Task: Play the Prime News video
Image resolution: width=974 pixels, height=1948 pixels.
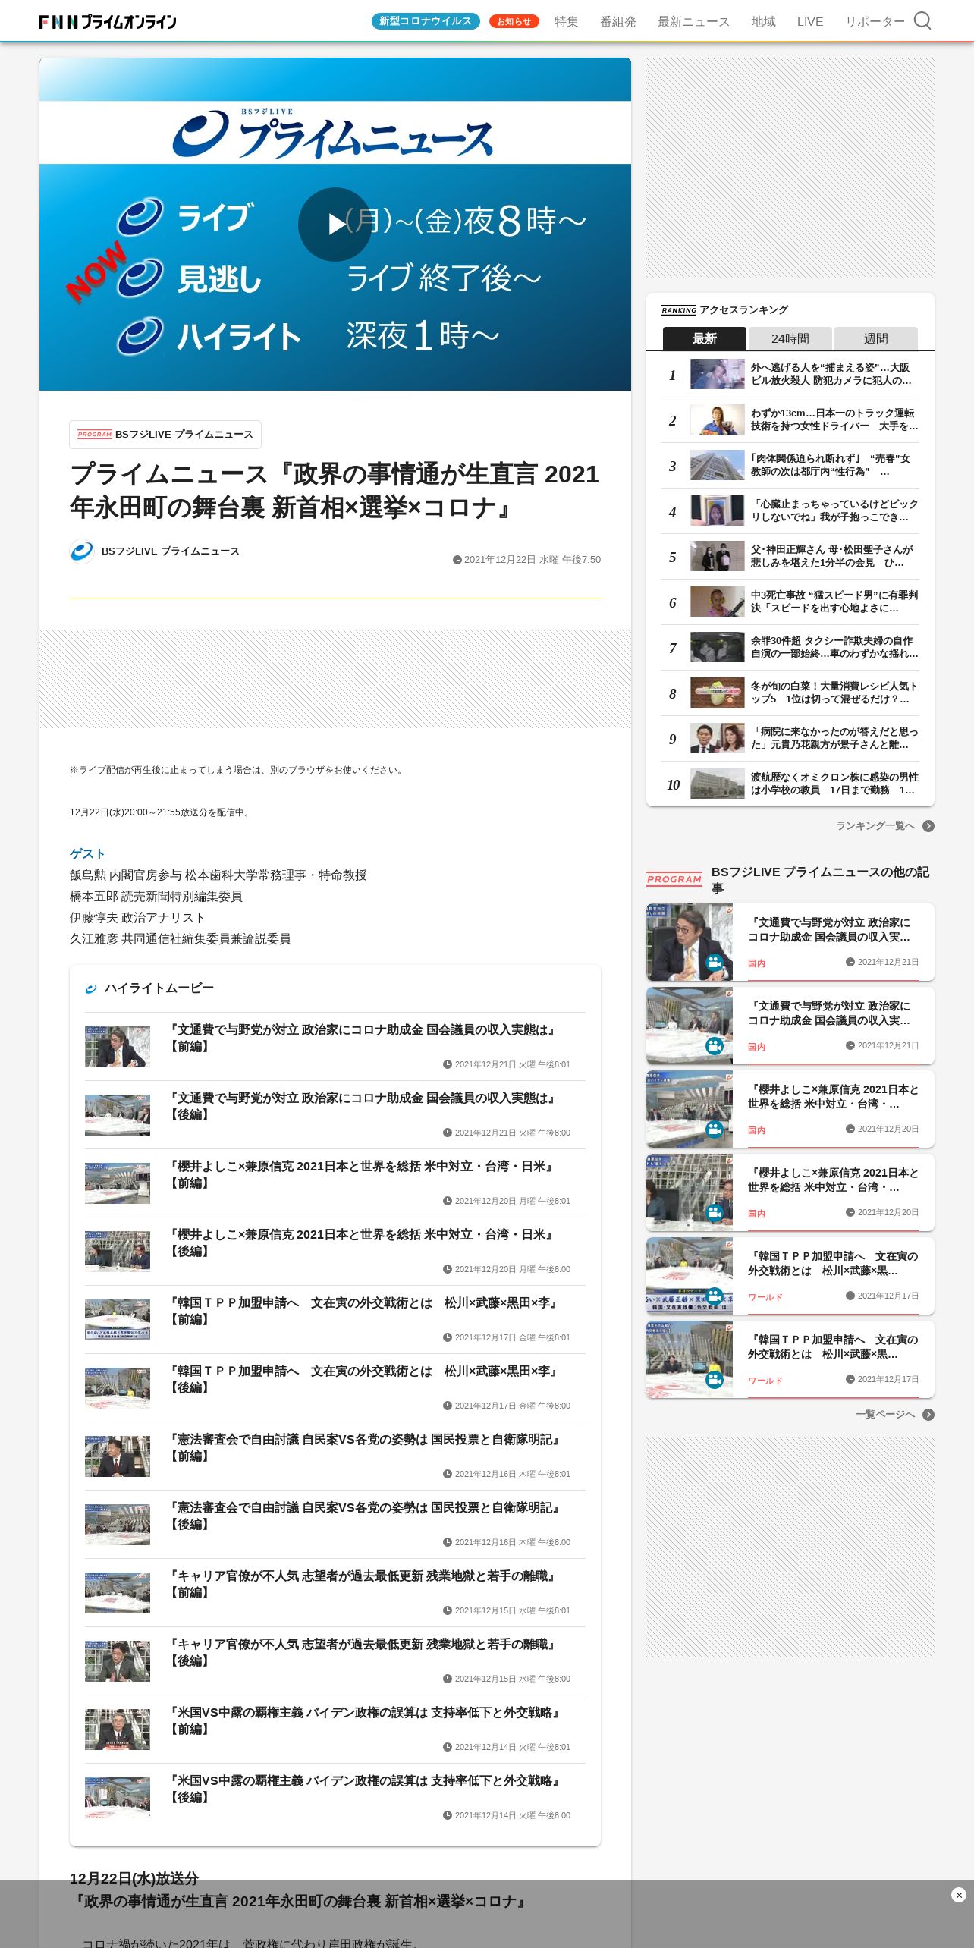Action: (x=335, y=224)
